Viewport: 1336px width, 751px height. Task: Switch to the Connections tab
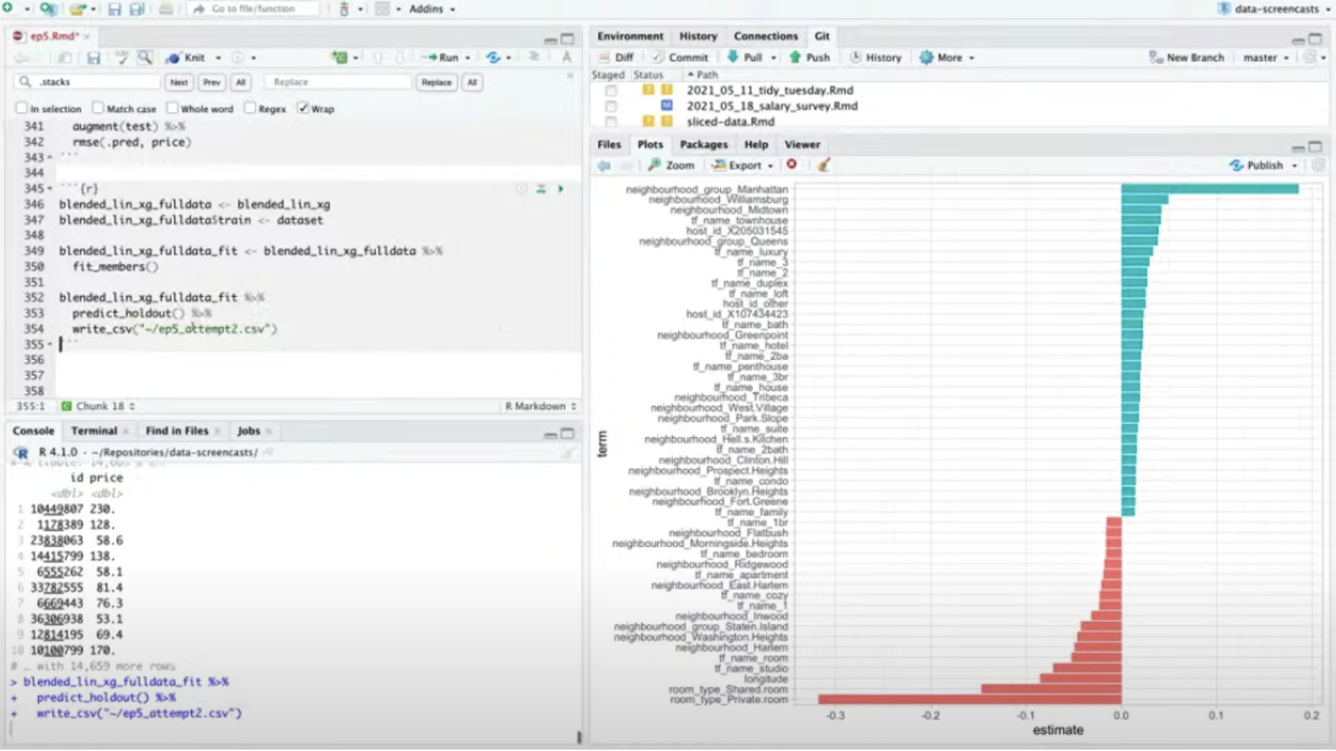tap(766, 36)
